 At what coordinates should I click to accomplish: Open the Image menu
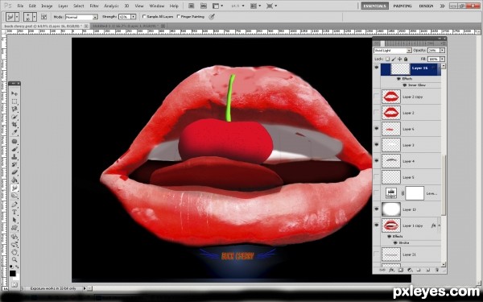click(47, 6)
